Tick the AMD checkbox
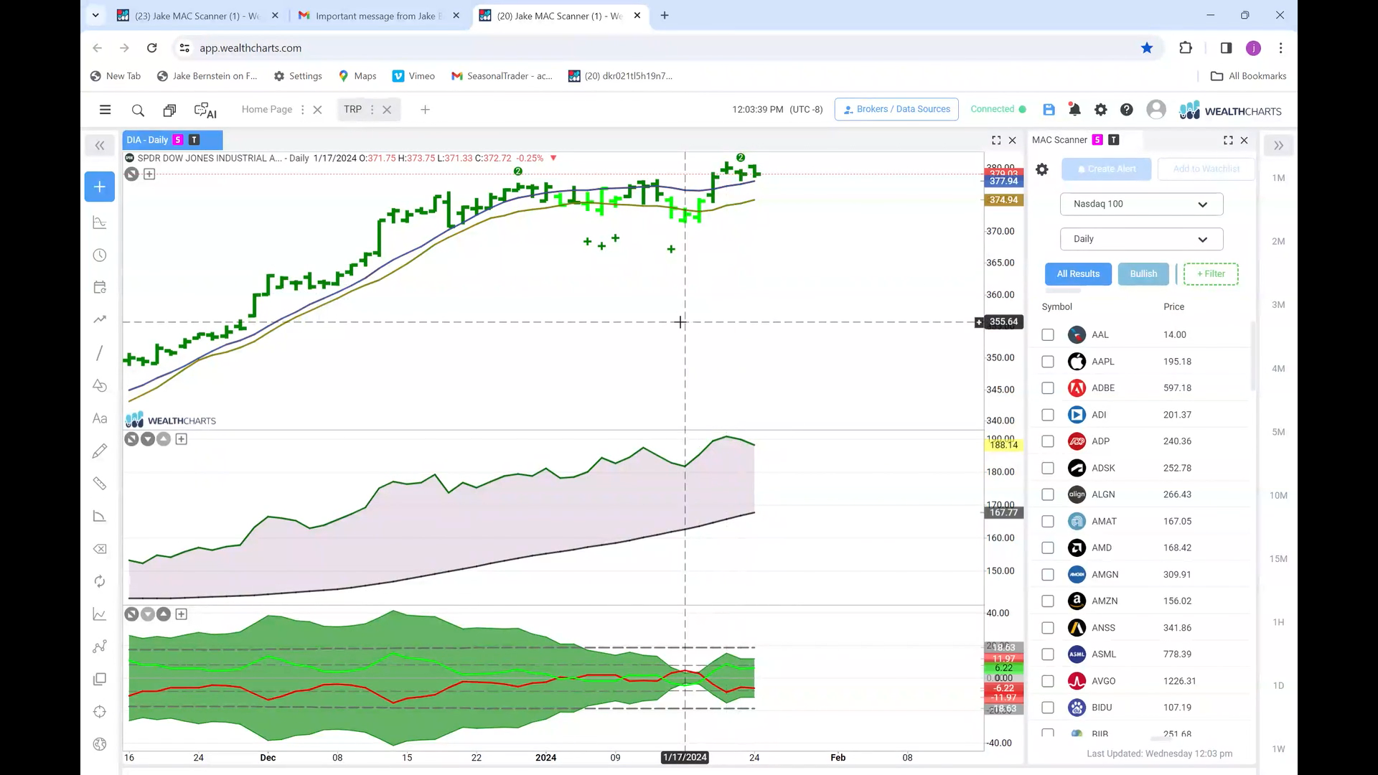Viewport: 1378px width, 775px height. click(x=1048, y=548)
